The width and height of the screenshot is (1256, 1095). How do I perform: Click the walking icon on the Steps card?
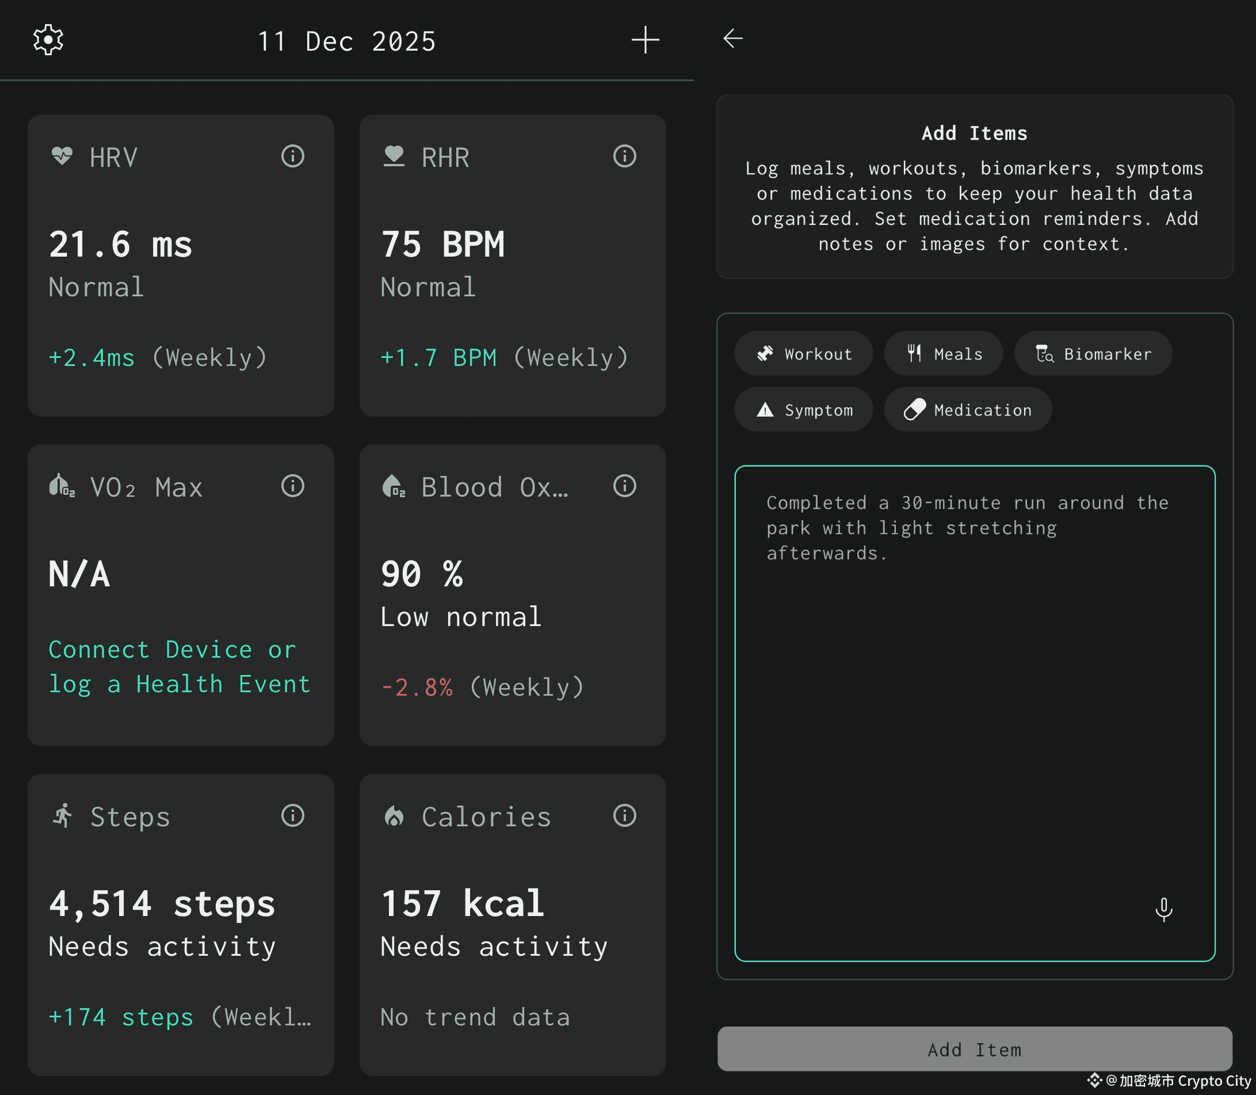[63, 816]
